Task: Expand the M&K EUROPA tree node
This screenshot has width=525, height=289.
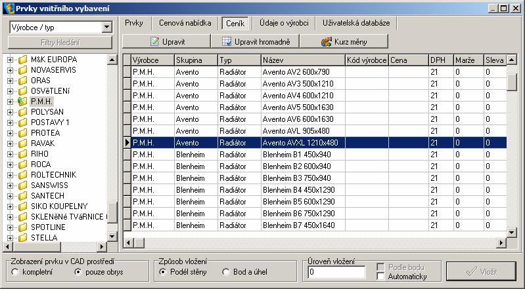Action: pyautogui.click(x=10, y=60)
